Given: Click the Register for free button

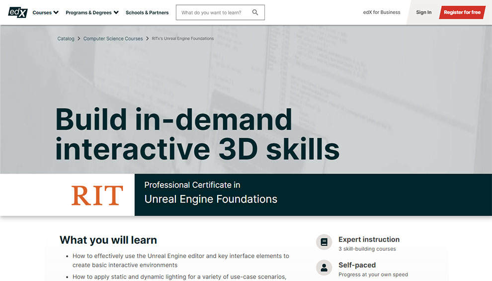Looking at the screenshot, I should pyautogui.click(x=462, y=12).
